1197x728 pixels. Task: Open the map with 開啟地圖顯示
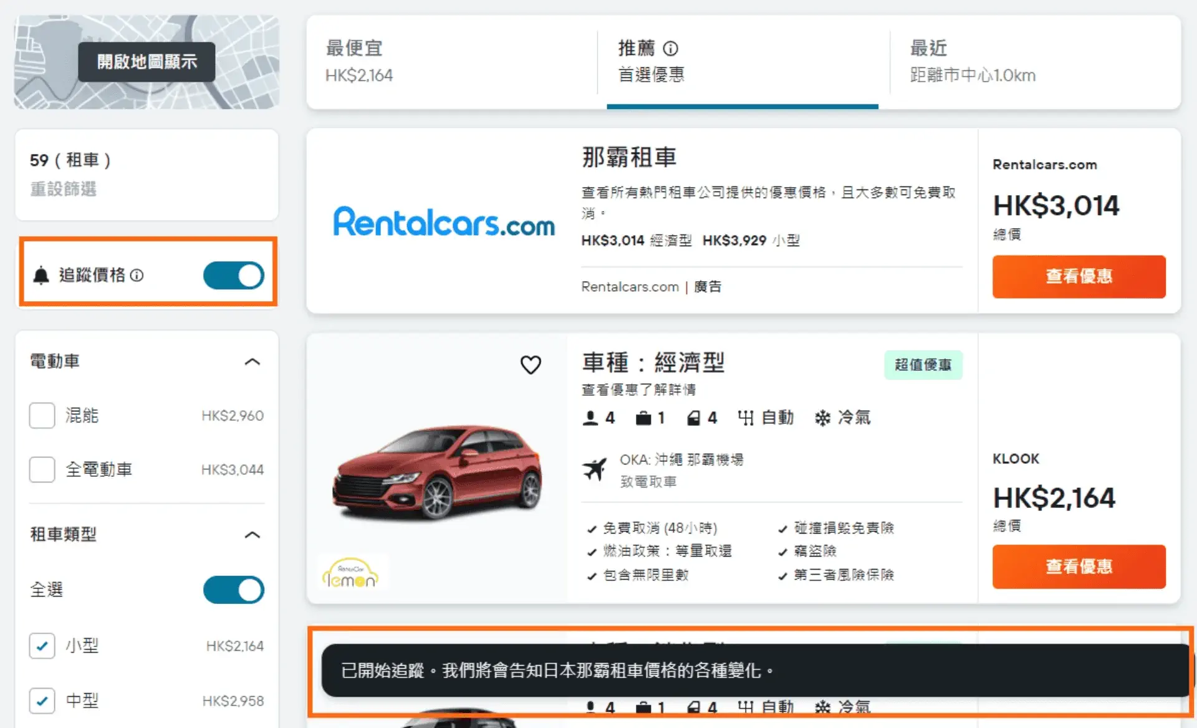147,62
